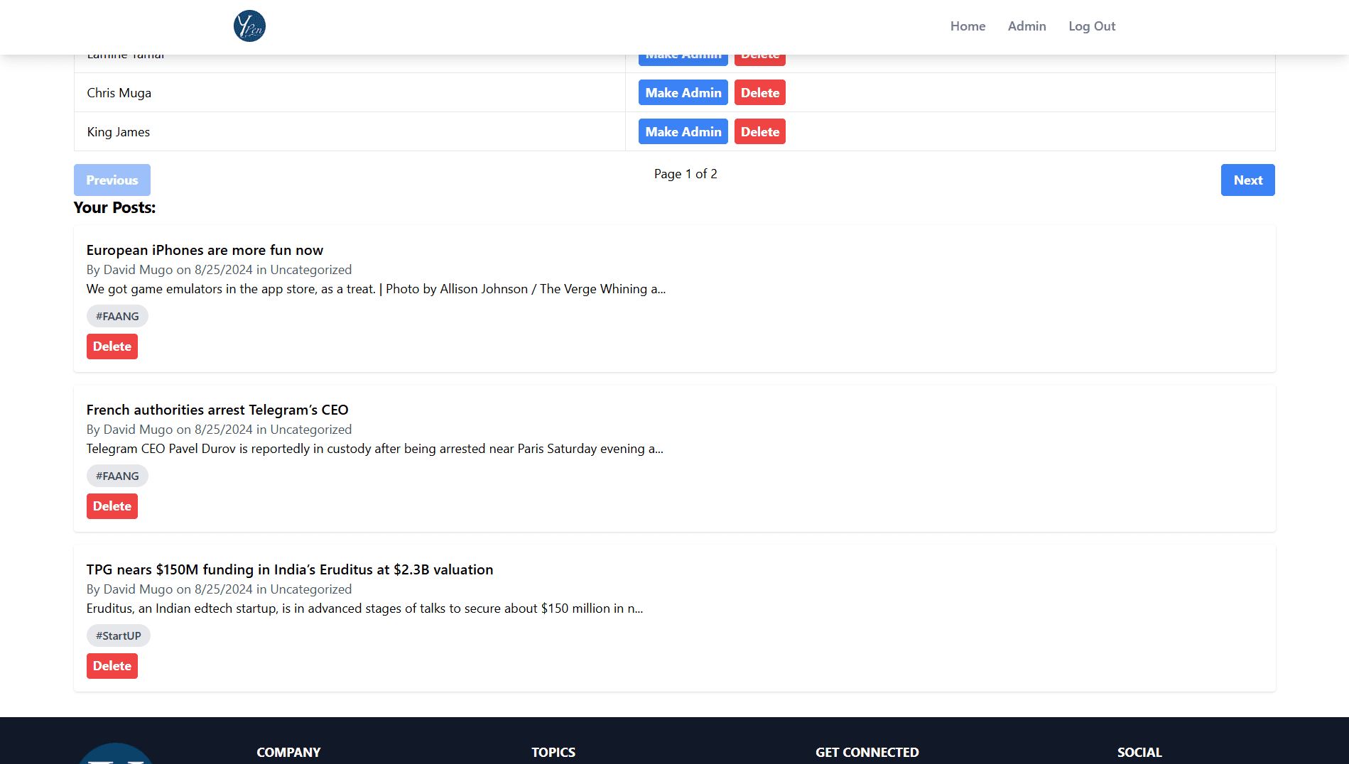Screen dimensions: 1349x764
Task: Open the Home nav link
Action: click(968, 26)
